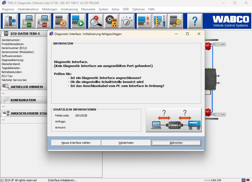Click the ECU parameter settings gear icon
Screen dimensions: 252x182
[x=175, y=21]
